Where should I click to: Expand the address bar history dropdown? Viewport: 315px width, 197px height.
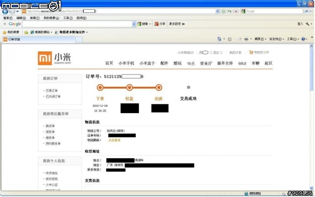click(218, 11)
